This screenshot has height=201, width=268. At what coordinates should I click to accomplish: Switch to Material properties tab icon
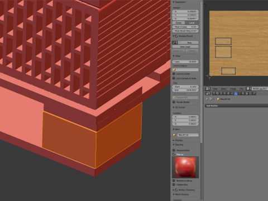point(243,93)
